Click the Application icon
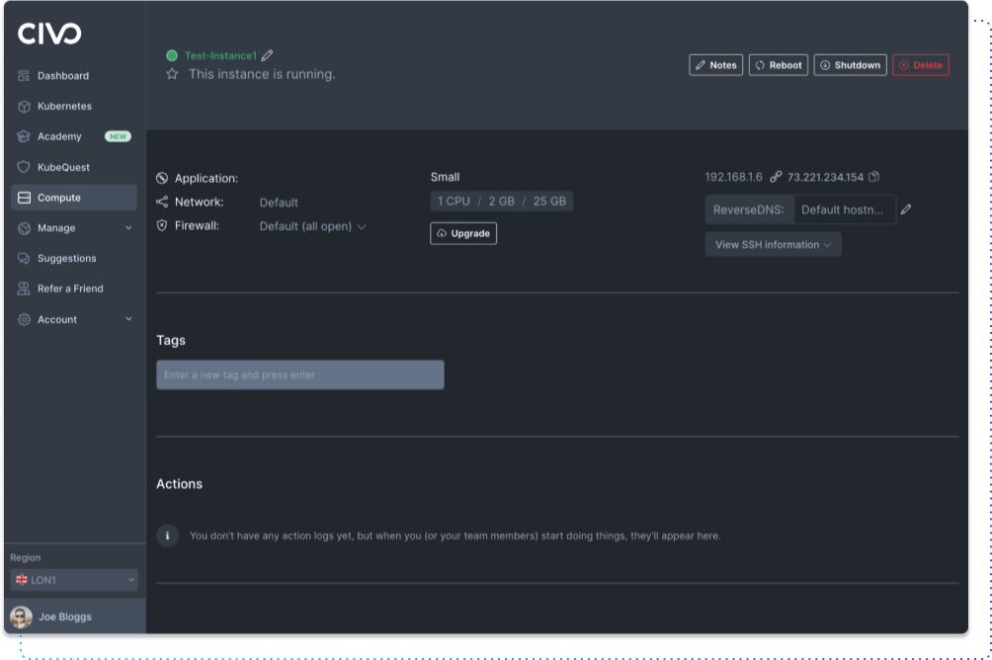The image size is (992, 660). pyautogui.click(x=162, y=179)
